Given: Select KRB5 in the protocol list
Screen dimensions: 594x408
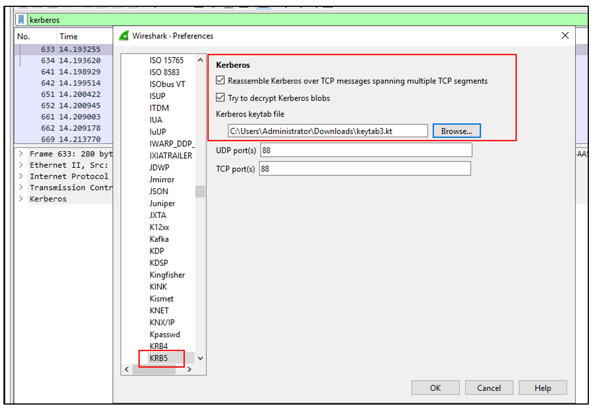Looking at the screenshot, I should point(159,358).
